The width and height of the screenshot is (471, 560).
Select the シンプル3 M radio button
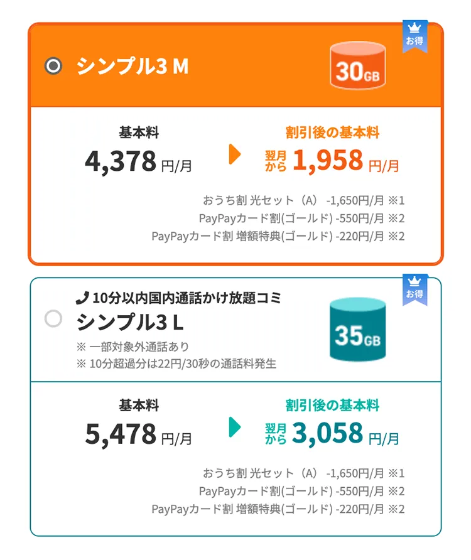[53, 66]
